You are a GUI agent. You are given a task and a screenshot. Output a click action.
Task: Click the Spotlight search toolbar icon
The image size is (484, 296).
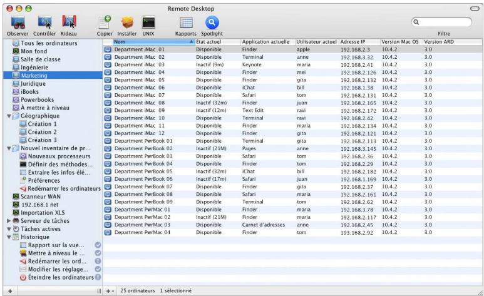(x=212, y=23)
